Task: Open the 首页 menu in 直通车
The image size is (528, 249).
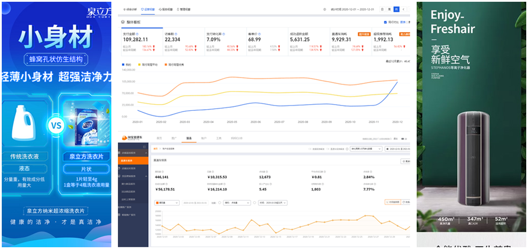Action: pyautogui.click(x=159, y=138)
